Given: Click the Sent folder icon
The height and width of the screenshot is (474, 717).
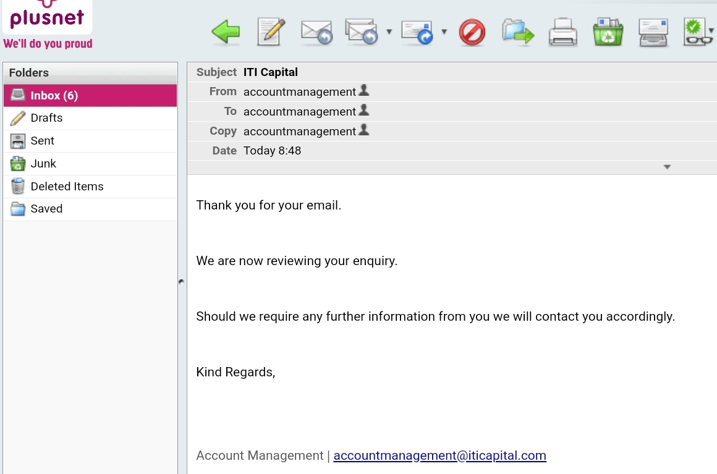Looking at the screenshot, I should pos(18,141).
